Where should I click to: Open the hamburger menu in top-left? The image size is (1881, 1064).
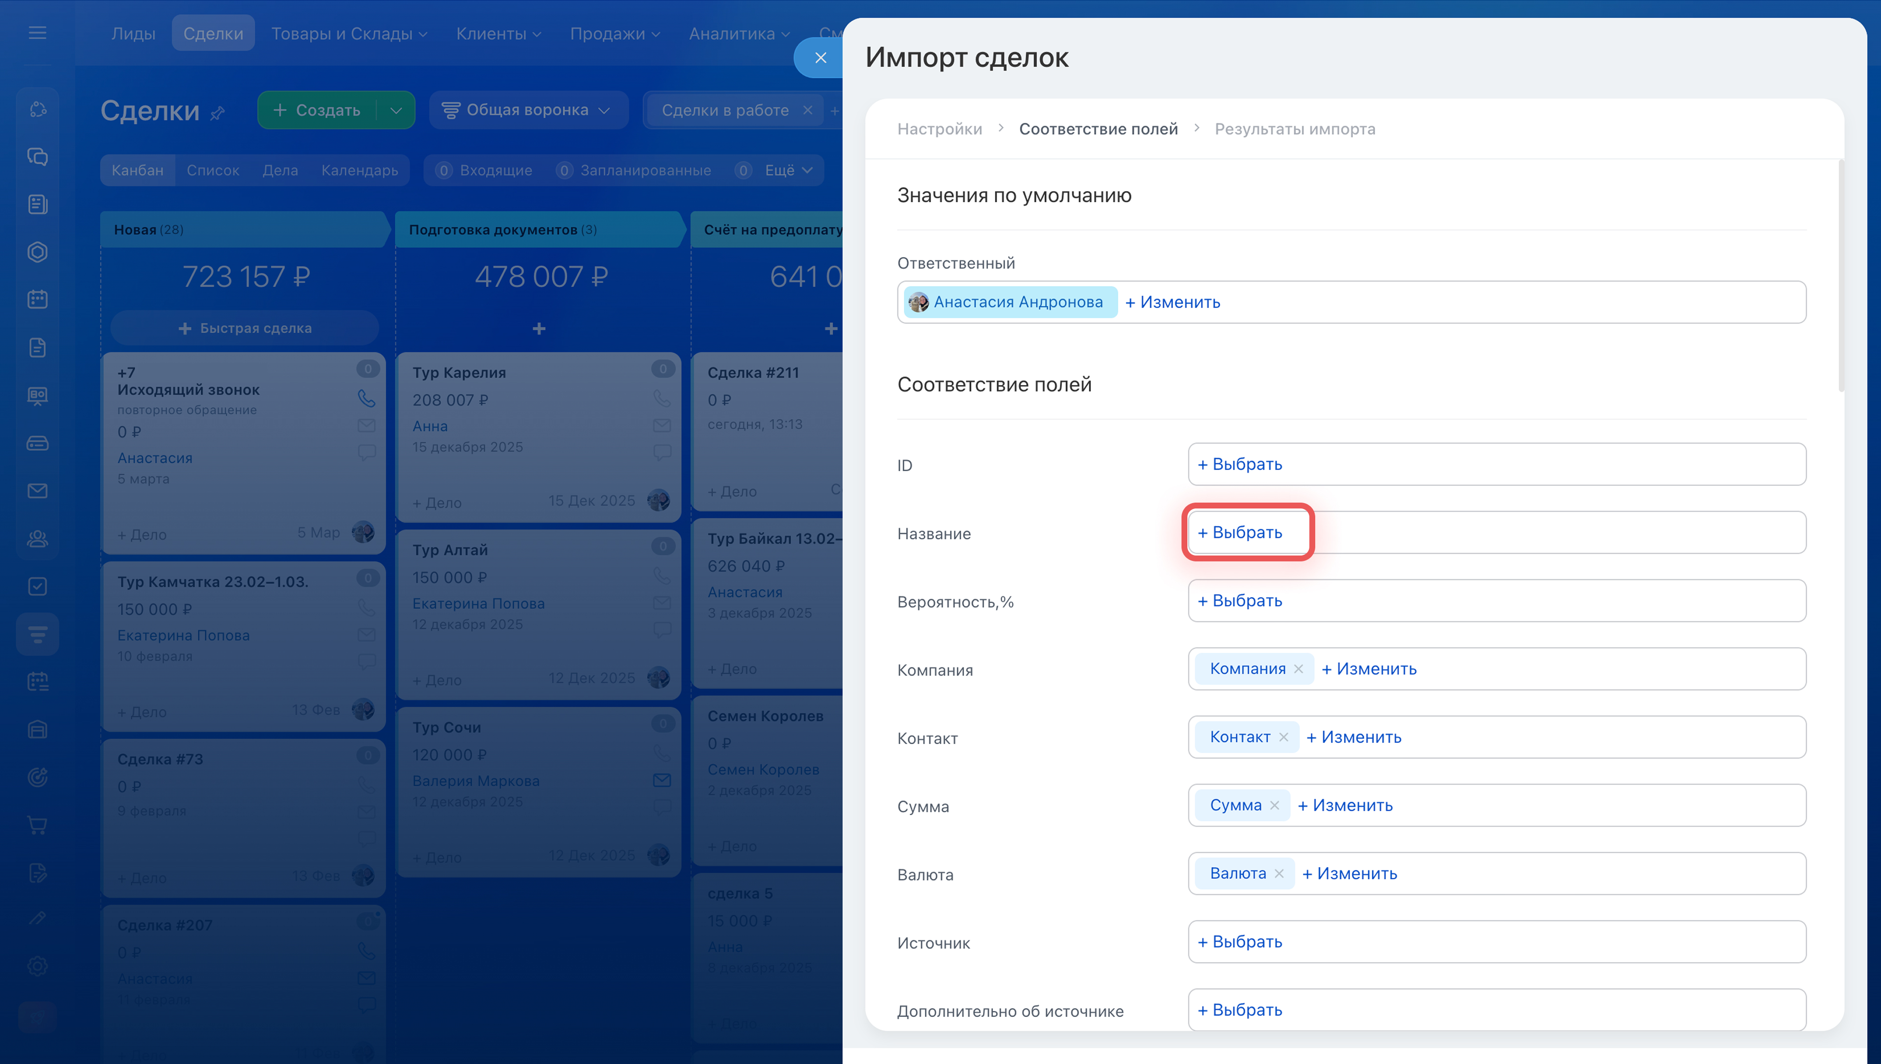tap(37, 33)
